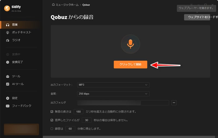Image resolution: width=218 pixels, height=138 pixels.
Task: Open the AI ツール icon
Action: pyautogui.click(x=8, y=84)
